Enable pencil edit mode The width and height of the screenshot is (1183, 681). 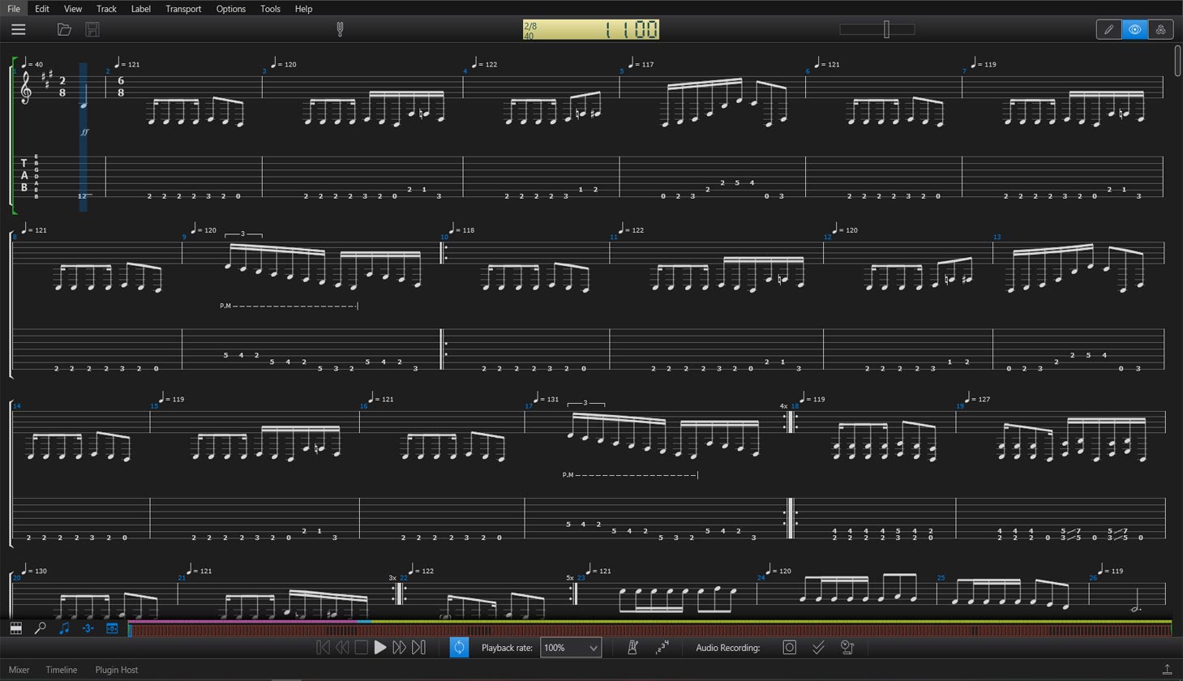click(1108, 30)
